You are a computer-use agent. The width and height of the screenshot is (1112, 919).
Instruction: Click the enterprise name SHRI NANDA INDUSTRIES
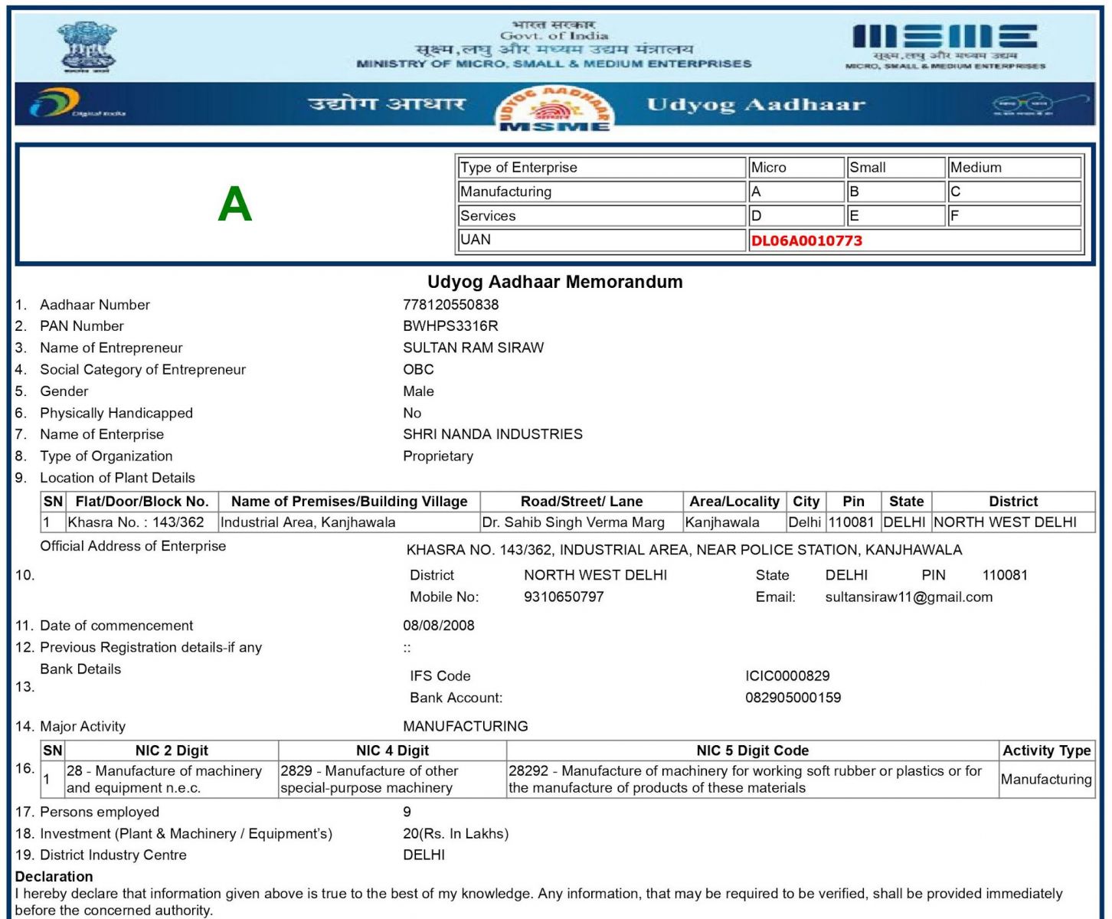click(492, 434)
